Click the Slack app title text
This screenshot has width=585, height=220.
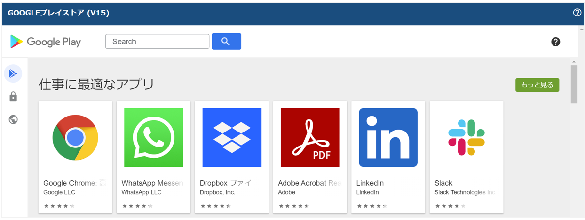[443, 183]
